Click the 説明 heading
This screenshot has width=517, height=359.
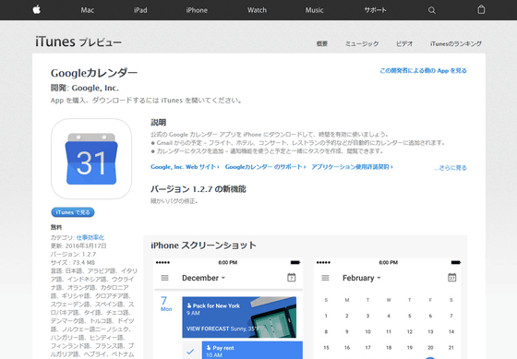click(x=158, y=123)
